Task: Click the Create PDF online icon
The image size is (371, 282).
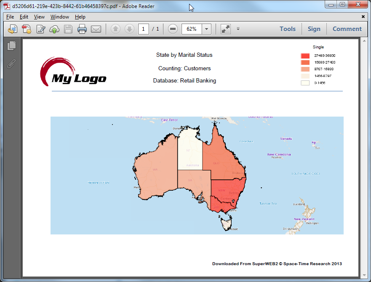Action: [x=27, y=29]
